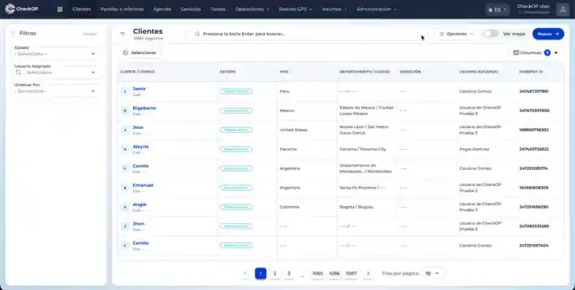Open the Estado filter dropdown
The image size is (575, 290).
tap(56, 54)
